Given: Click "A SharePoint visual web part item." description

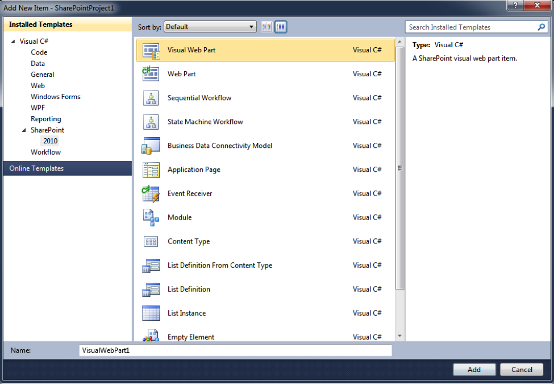Looking at the screenshot, I should [465, 59].
